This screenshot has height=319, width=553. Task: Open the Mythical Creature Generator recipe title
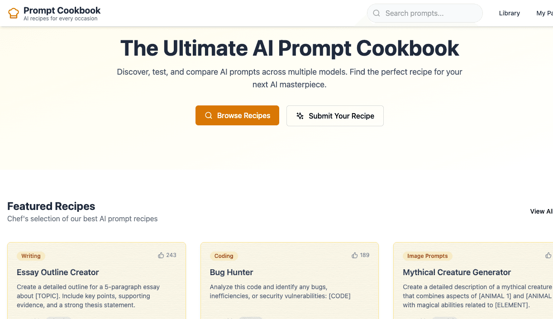point(457,272)
